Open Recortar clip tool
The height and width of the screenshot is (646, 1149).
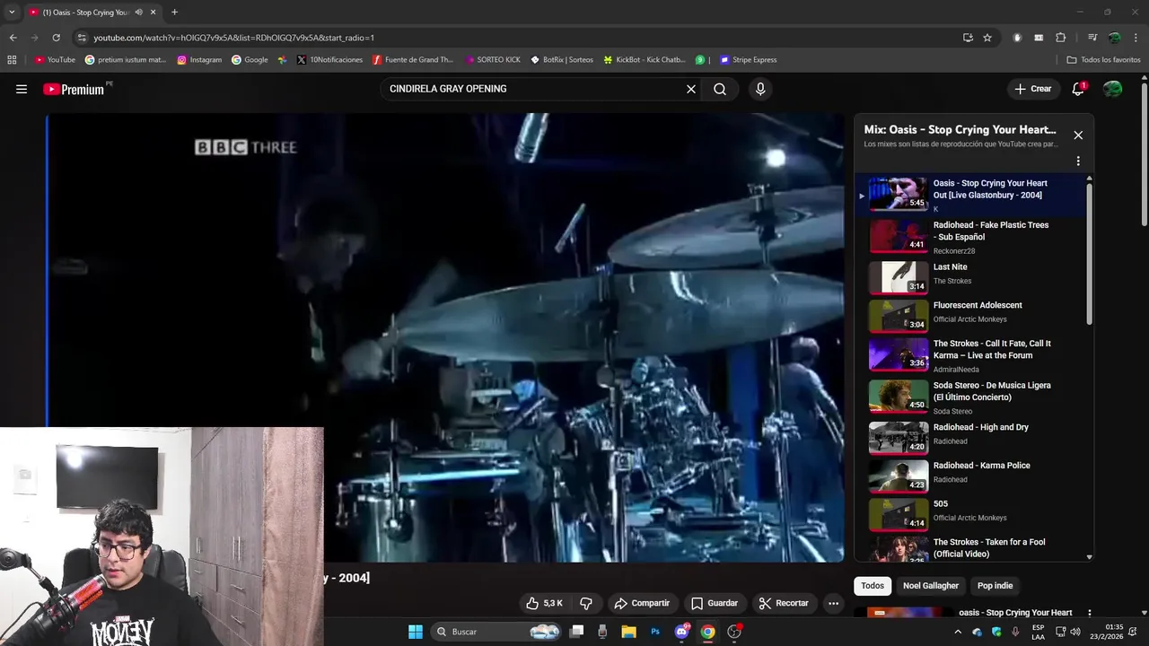point(784,603)
